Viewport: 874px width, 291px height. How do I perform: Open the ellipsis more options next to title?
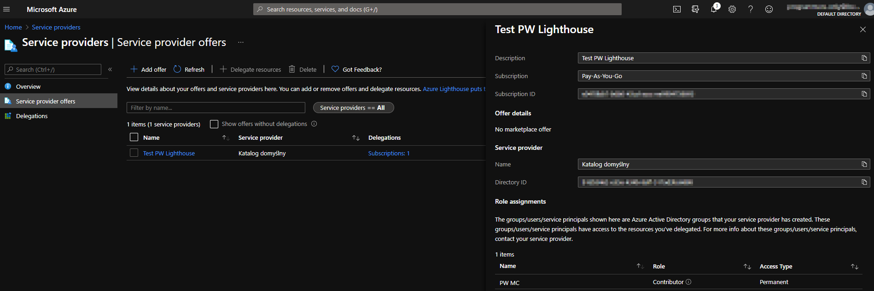coord(241,42)
